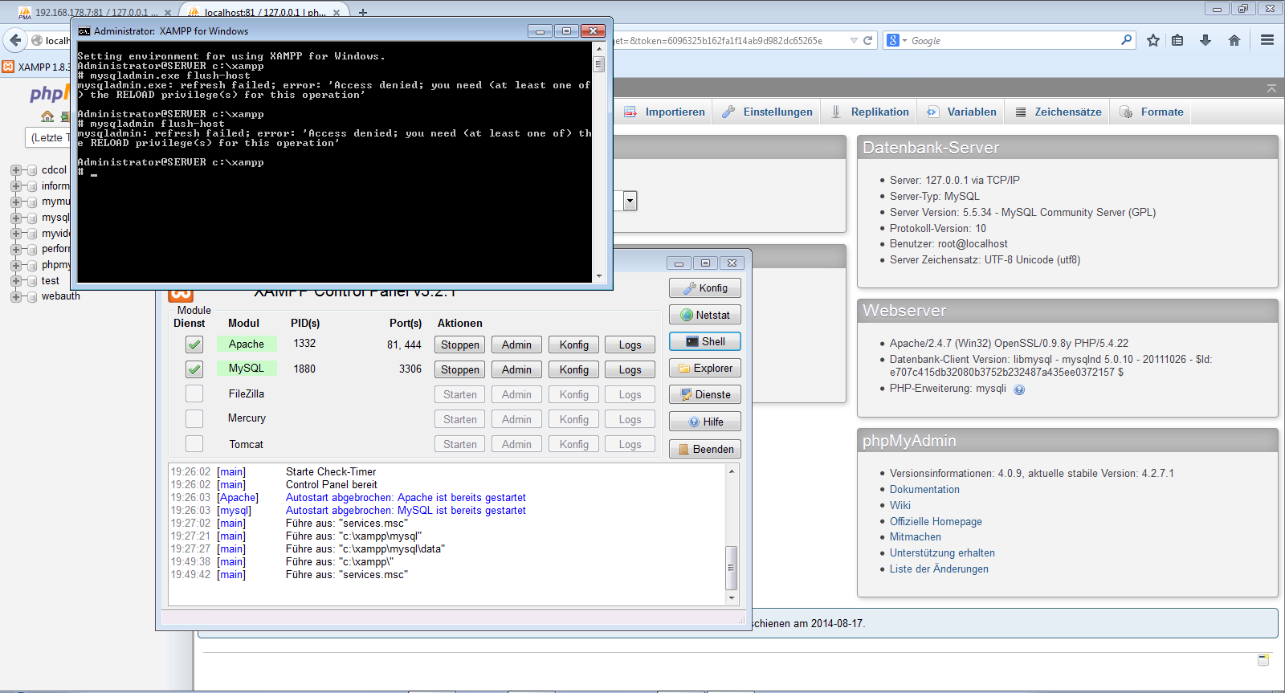
Task: Open the Importieren tab
Action: pos(664,112)
